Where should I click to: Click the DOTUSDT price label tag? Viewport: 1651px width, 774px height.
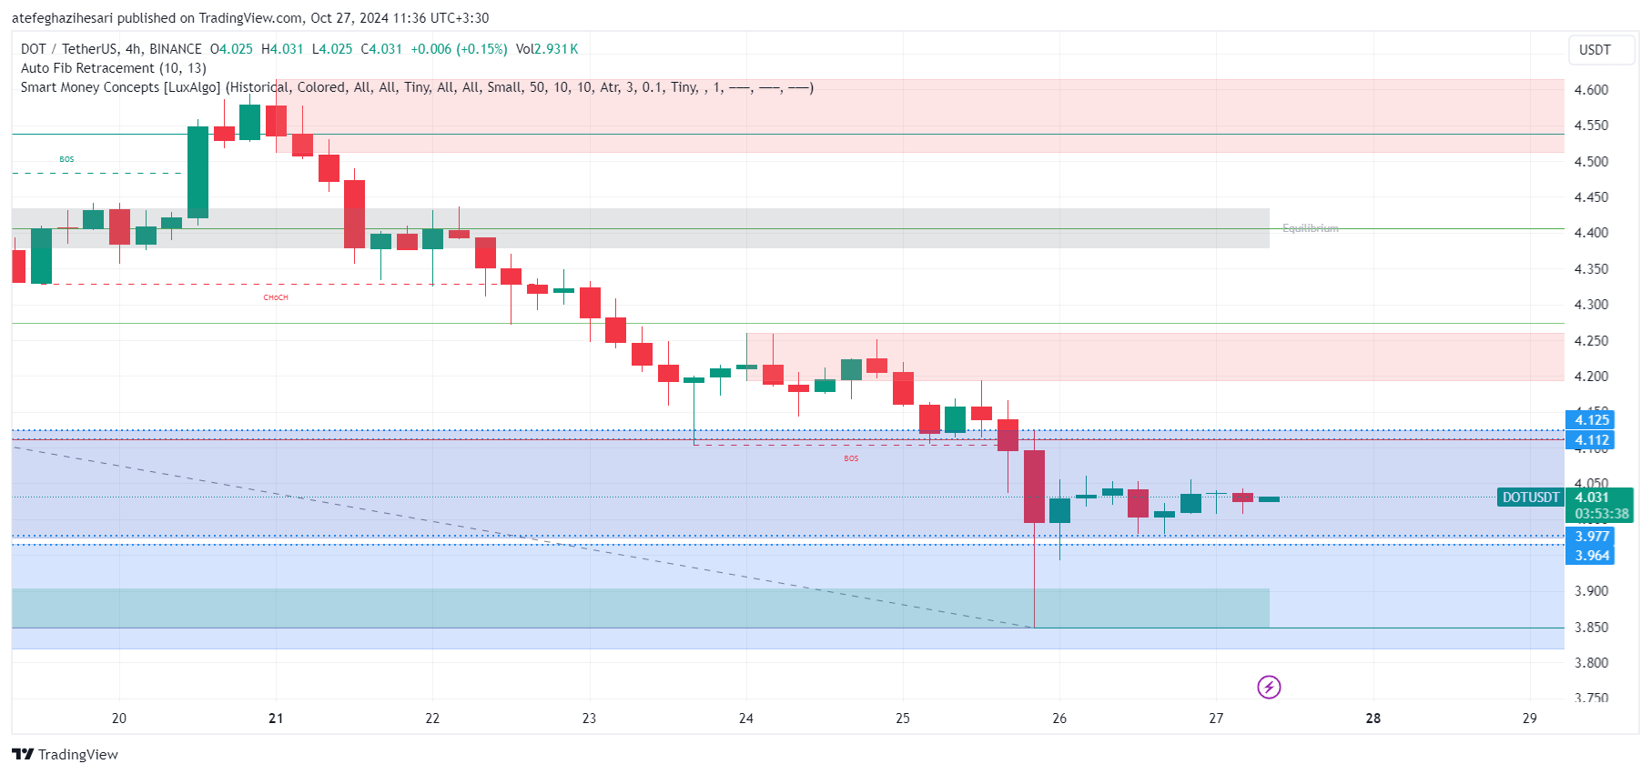point(1531,498)
